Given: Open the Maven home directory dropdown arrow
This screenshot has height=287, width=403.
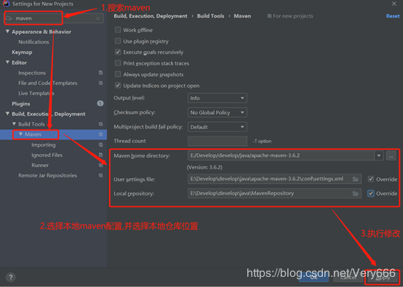Looking at the screenshot, I should pyautogui.click(x=379, y=155).
